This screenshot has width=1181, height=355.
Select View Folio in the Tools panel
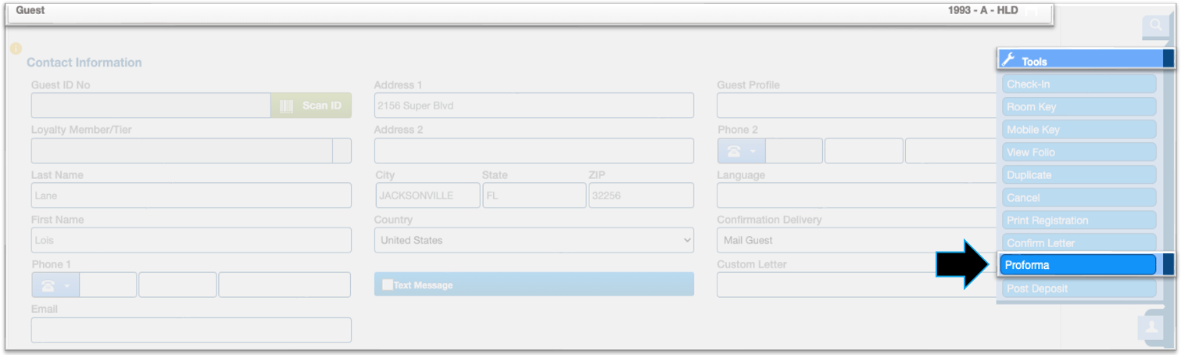tap(1079, 152)
